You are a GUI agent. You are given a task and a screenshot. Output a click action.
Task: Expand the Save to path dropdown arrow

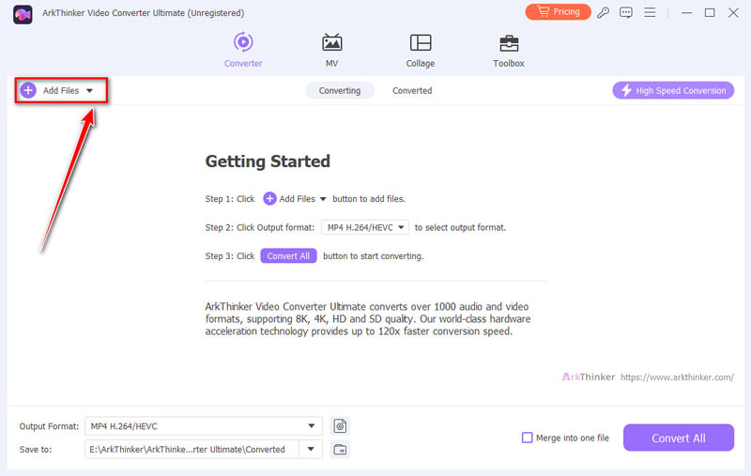311,449
